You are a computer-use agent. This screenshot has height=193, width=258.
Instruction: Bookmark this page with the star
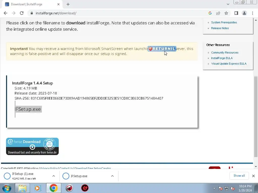point(226,13)
